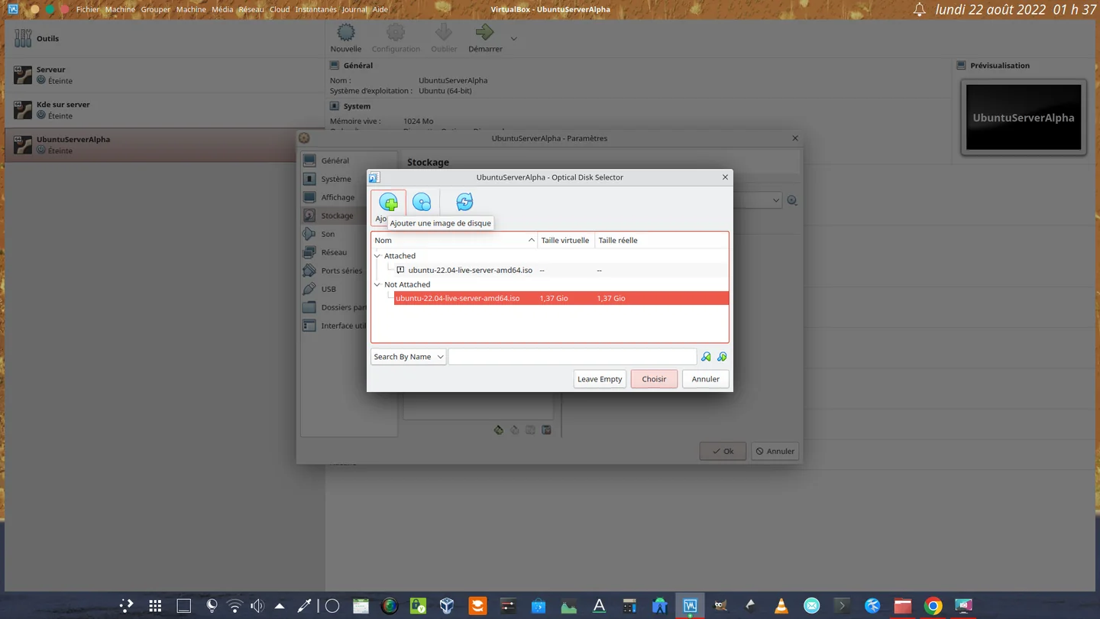The width and height of the screenshot is (1100, 619).
Task: Open the Cloud menu
Action: tap(280, 9)
